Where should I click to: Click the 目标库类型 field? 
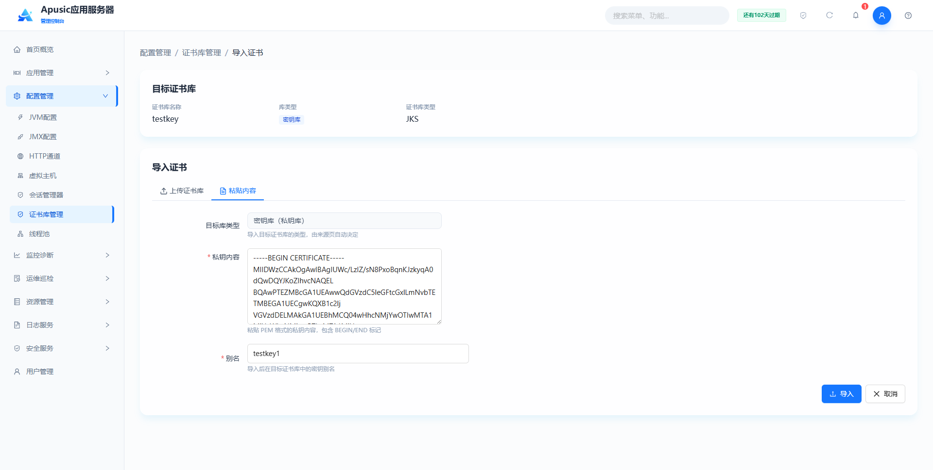[344, 221]
